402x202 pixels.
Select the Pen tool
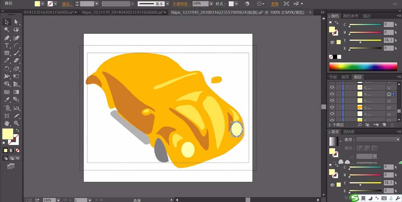[x=7, y=38]
